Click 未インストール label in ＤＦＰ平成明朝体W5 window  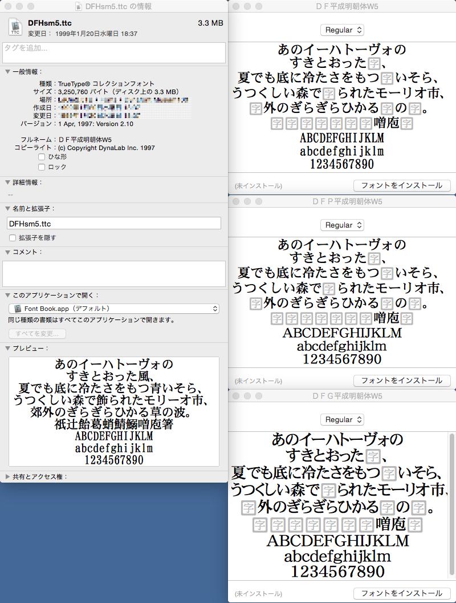tap(258, 381)
